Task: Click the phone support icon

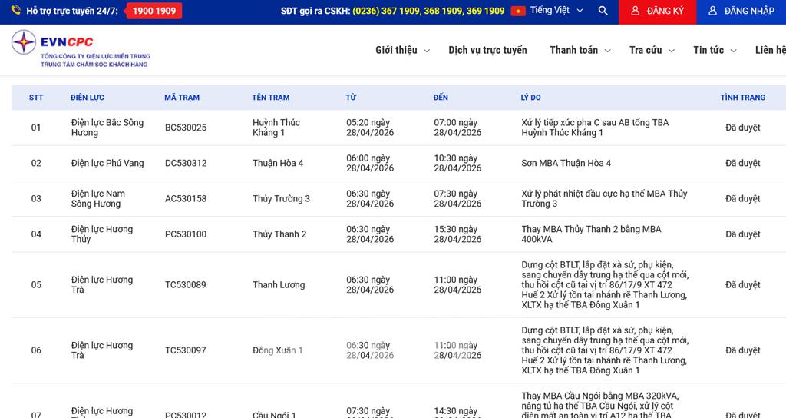Action: (15, 12)
